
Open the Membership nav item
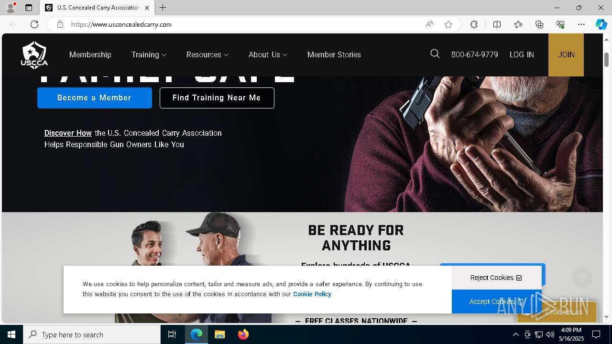pyautogui.click(x=90, y=54)
